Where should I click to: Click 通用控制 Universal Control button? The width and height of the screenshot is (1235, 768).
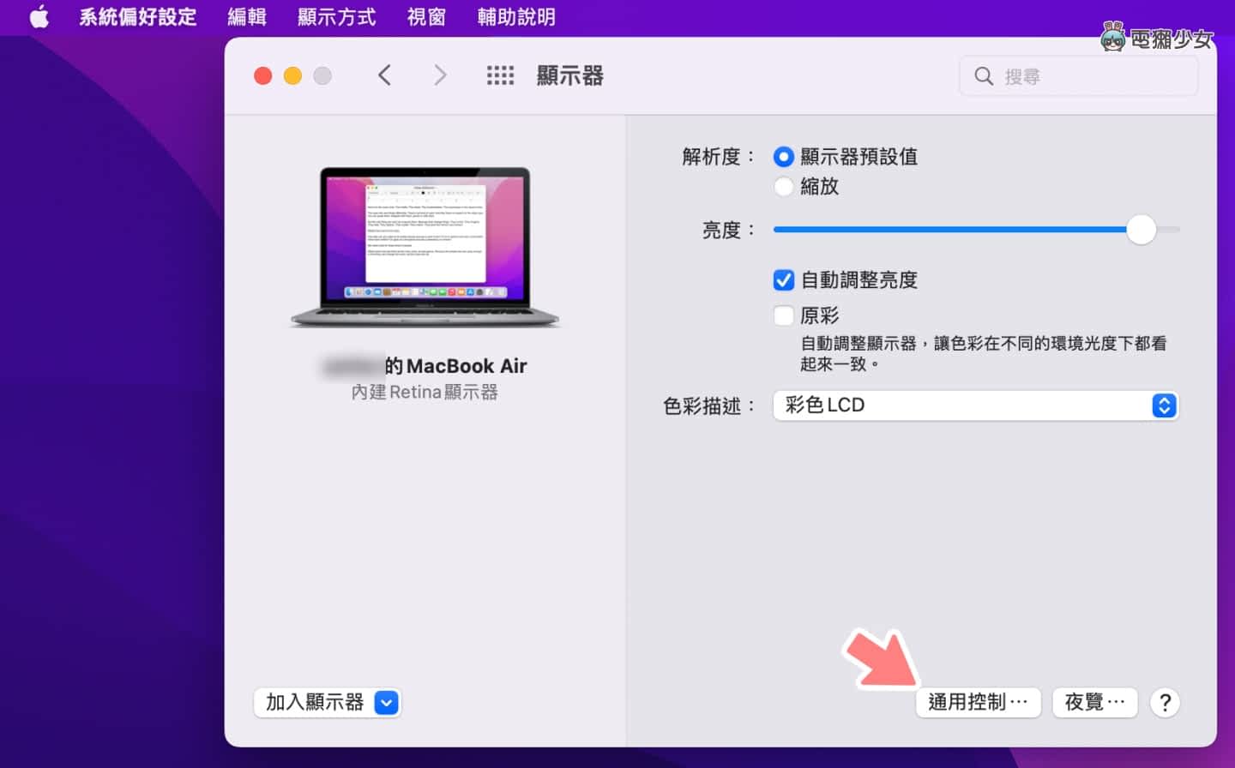[978, 703]
